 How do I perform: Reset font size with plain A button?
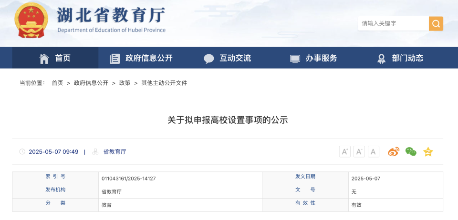tap(373, 151)
